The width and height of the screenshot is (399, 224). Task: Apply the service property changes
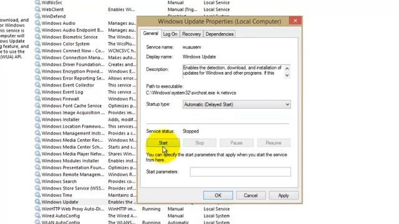(283, 195)
